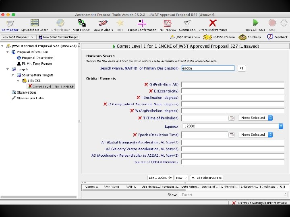Viewport: 290px width, 217px height.
Task: Click the Horizons search magnifier button
Action: pos(242,68)
